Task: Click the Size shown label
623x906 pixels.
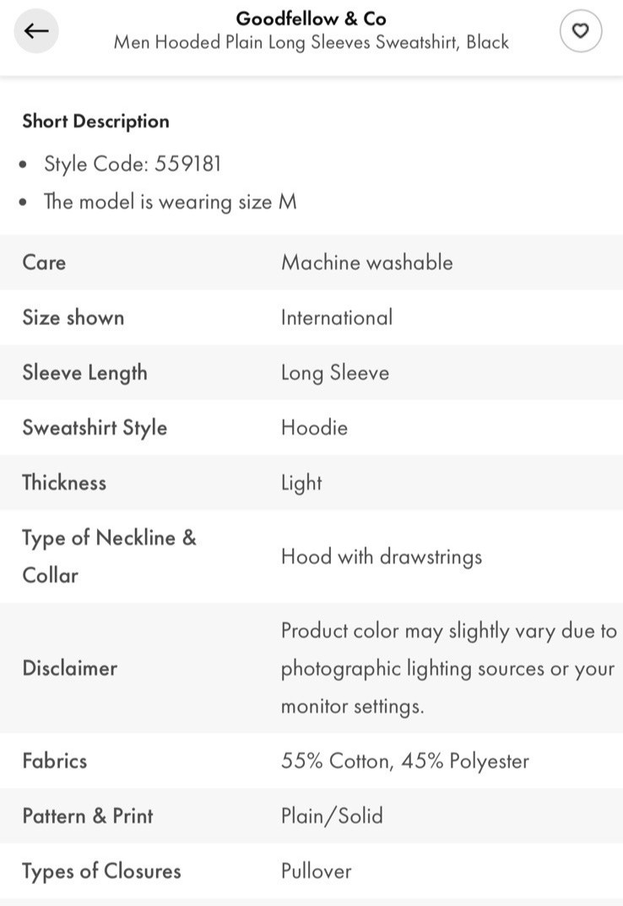Action: point(73,317)
